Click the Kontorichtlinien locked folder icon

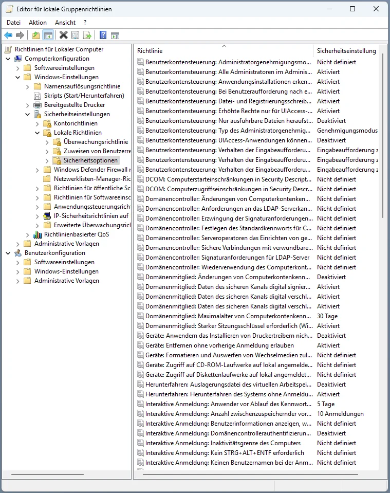point(47,123)
